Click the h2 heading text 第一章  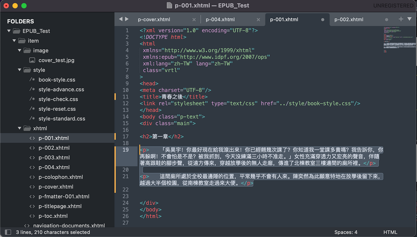pos(160,136)
